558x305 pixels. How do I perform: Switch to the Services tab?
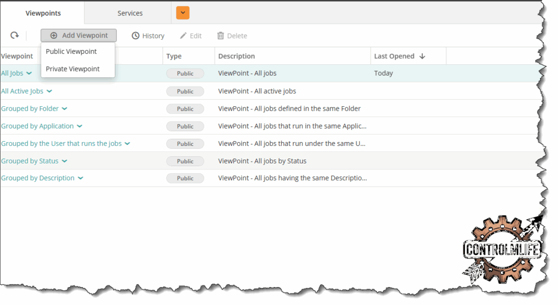(x=130, y=13)
